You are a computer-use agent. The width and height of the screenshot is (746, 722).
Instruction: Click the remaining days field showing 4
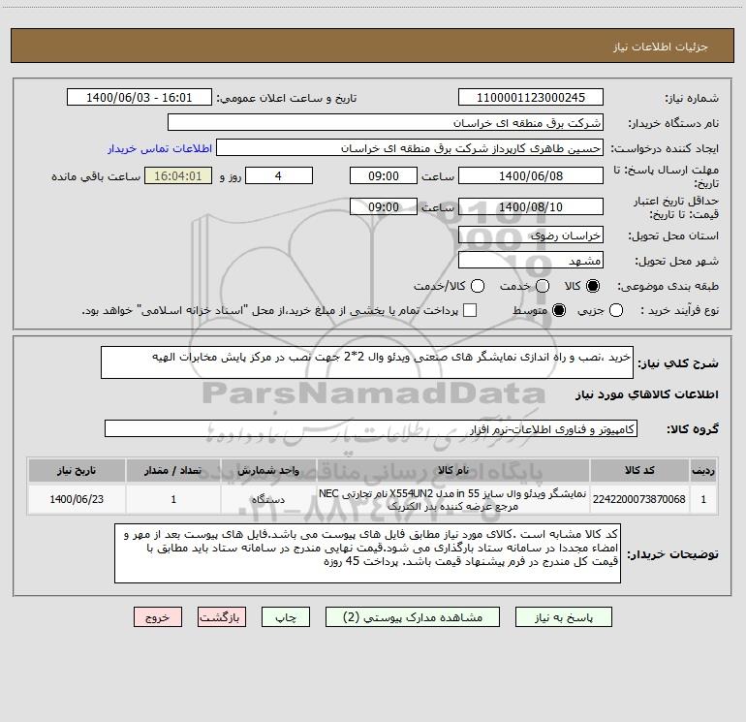pos(278,175)
